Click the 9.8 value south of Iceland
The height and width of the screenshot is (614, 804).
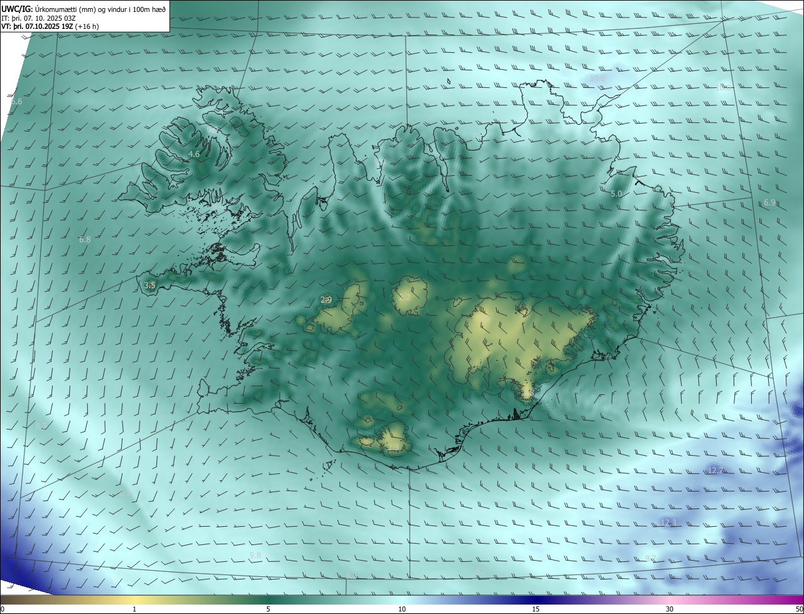[x=255, y=555]
